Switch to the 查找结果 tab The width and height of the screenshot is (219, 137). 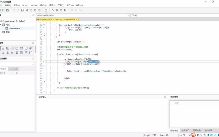point(208,130)
